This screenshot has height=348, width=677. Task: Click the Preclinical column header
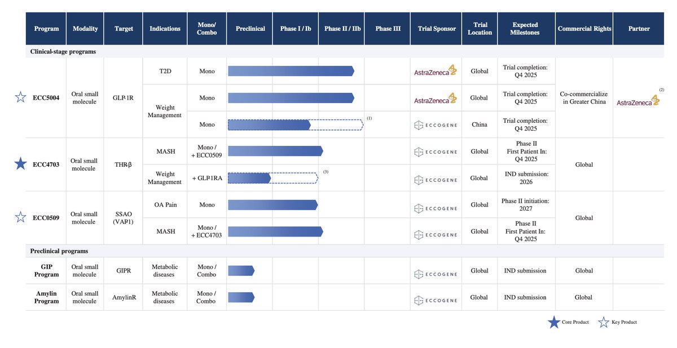point(250,29)
